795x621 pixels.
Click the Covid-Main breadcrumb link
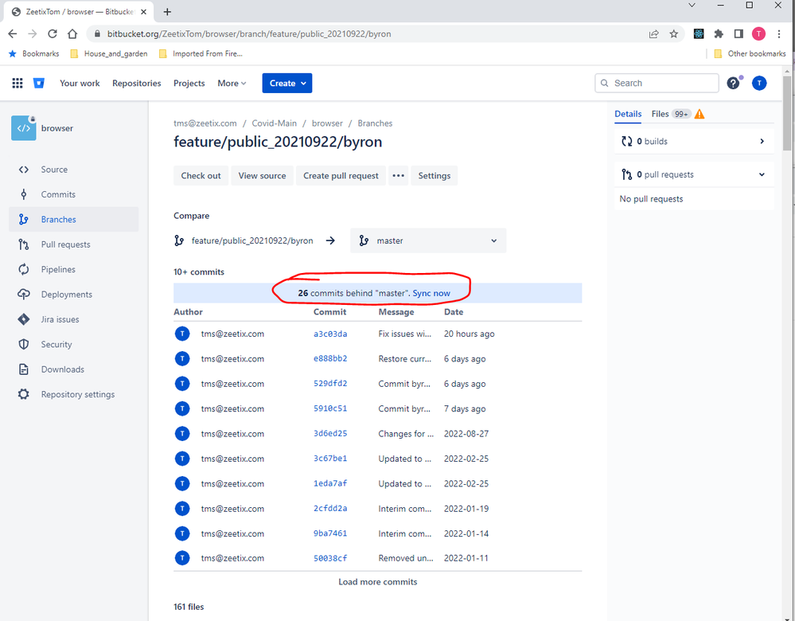tap(275, 123)
